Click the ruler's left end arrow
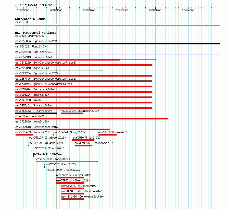This screenshot has height=209, width=227. (16, 8)
